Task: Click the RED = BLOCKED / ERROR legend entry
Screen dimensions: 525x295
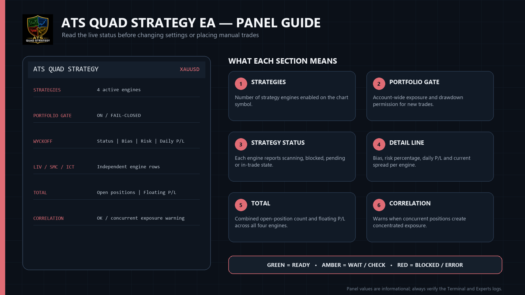Action: 430,265
